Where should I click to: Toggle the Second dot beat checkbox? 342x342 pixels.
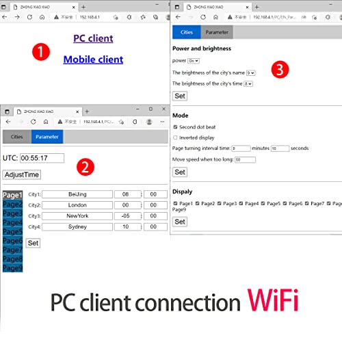click(175, 127)
